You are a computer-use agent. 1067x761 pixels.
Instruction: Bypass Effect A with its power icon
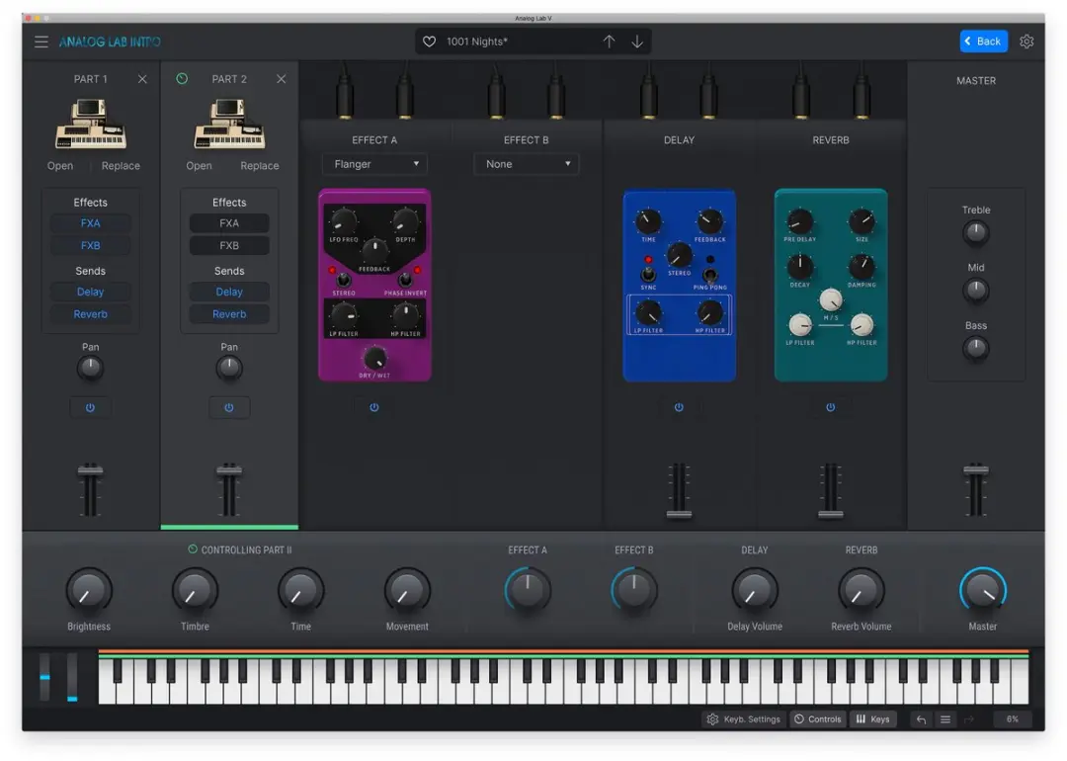pyautogui.click(x=374, y=407)
